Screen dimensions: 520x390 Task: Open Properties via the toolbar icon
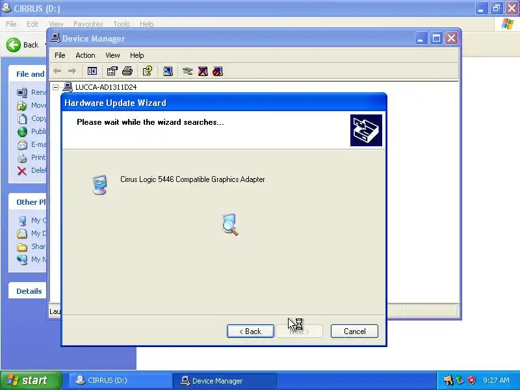pyautogui.click(x=112, y=71)
